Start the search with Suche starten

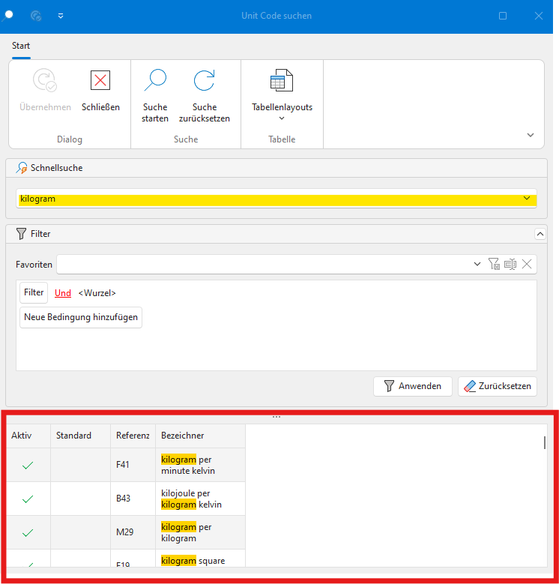[x=155, y=81]
